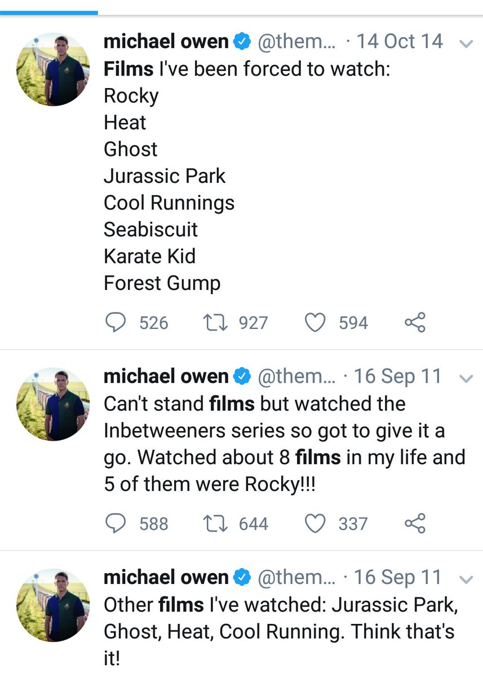Image resolution: width=483 pixels, height=677 pixels.
Task: Click the blue tab indicator at top
Action: click(x=49, y=12)
